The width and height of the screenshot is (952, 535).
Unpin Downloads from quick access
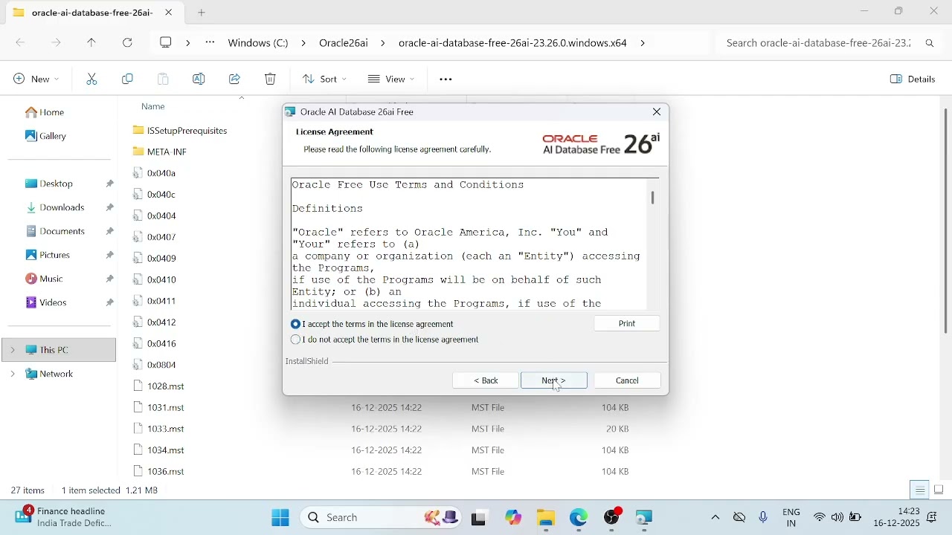click(110, 208)
